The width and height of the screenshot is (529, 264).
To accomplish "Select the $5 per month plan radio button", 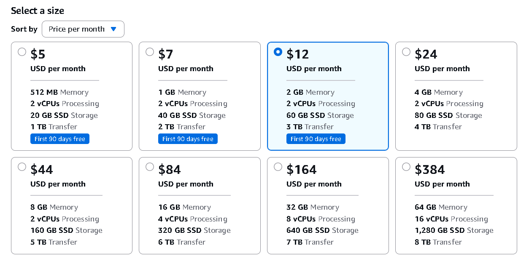I will [x=22, y=51].
